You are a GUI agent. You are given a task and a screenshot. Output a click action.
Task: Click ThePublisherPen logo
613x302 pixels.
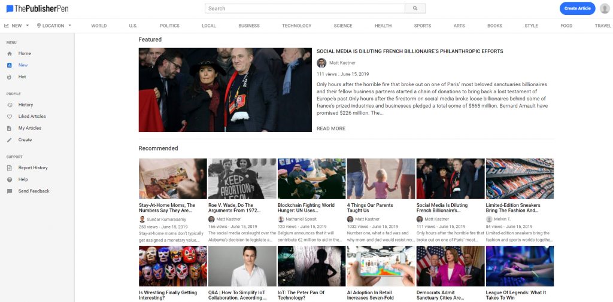[37, 8]
